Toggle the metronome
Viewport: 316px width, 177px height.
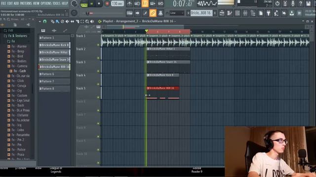pyautogui.click(x=129, y=3)
